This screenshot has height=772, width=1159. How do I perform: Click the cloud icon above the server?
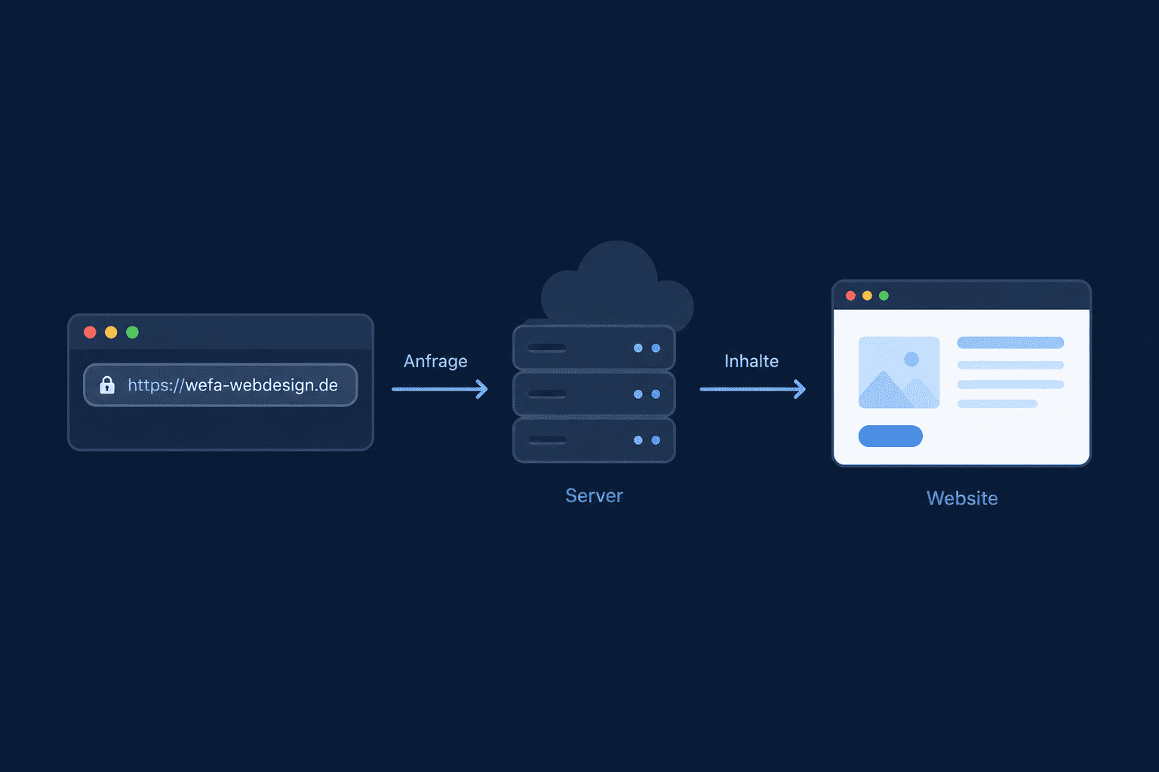pyautogui.click(x=617, y=283)
